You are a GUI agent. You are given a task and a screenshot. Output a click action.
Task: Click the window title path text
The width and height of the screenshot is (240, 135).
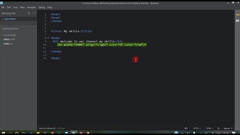[x=120, y=3]
